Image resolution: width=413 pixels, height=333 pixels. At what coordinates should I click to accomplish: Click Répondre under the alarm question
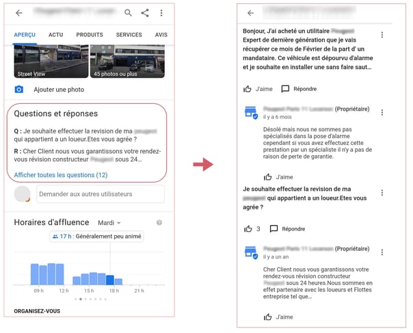pos(305,89)
